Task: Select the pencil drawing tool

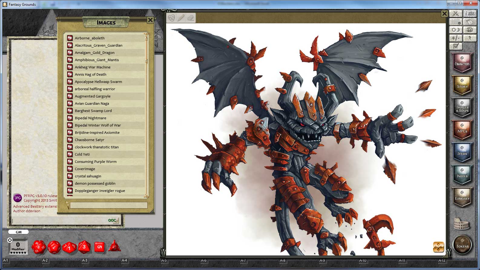Action: click(x=181, y=18)
